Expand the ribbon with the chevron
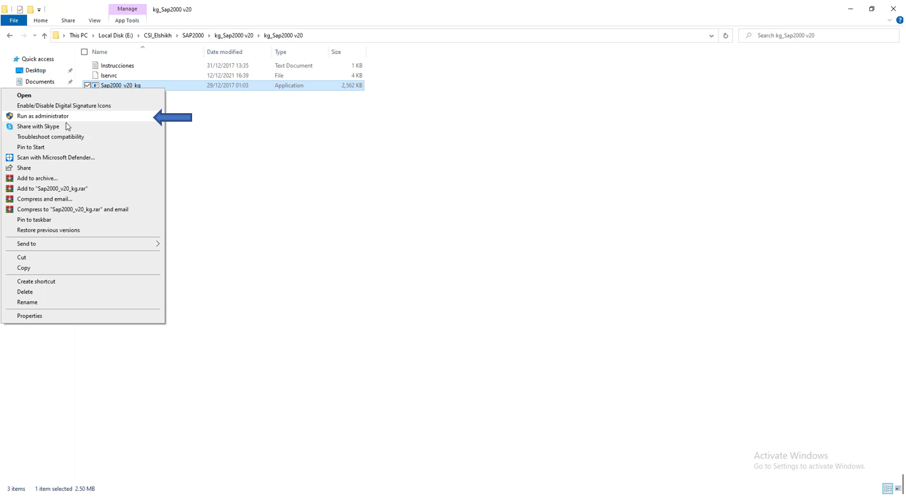The image size is (906, 500). pos(890,20)
